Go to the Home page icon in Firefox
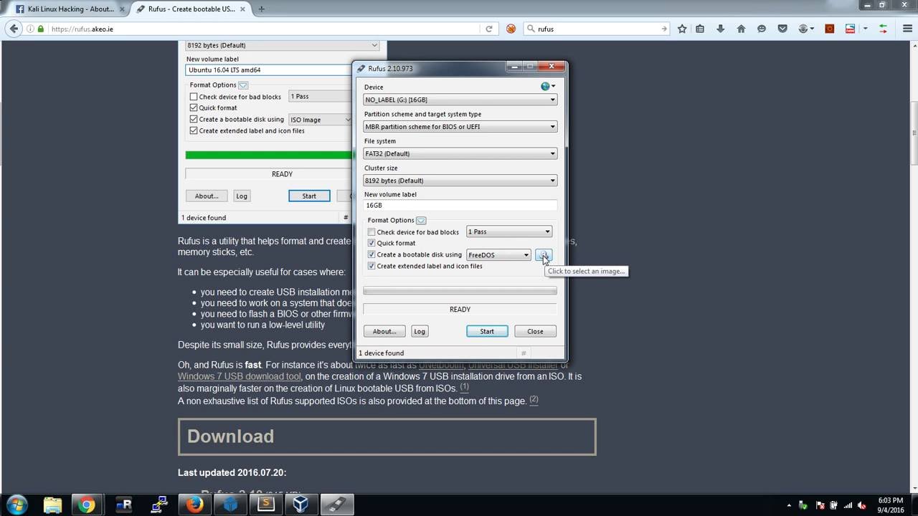 point(742,29)
